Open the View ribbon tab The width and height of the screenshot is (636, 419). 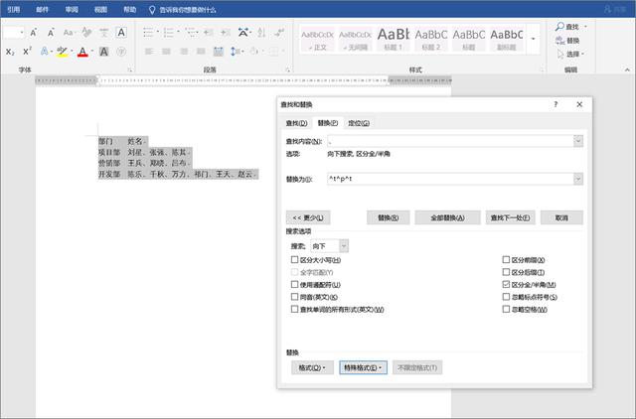click(x=100, y=9)
